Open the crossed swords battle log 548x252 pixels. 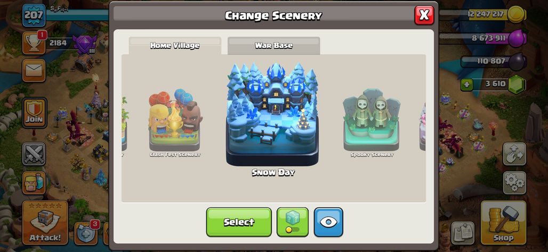click(34, 154)
